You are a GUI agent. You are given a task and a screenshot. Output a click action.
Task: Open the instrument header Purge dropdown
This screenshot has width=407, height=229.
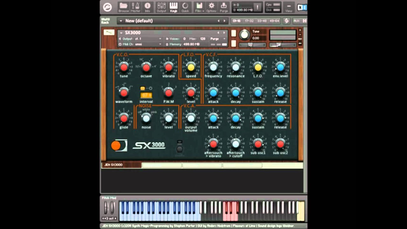(218, 39)
